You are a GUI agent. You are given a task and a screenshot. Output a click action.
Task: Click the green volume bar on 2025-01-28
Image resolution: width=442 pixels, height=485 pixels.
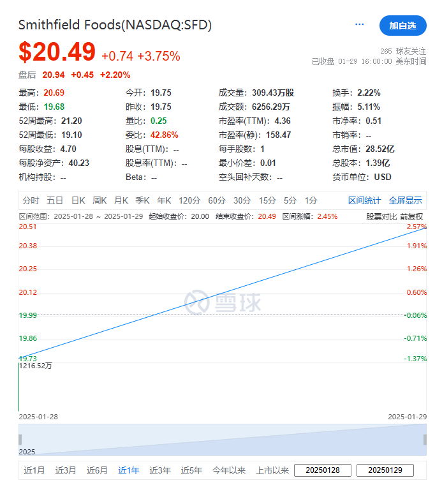point(19,387)
